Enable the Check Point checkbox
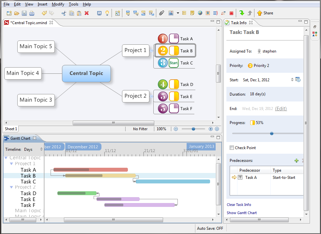Screen dimensions: 321x234 (232, 148)
